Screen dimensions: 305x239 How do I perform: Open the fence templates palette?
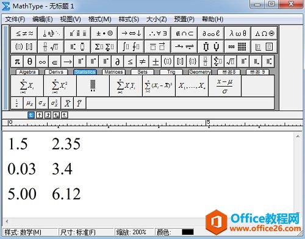pyautogui.click(x=24, y=47)
